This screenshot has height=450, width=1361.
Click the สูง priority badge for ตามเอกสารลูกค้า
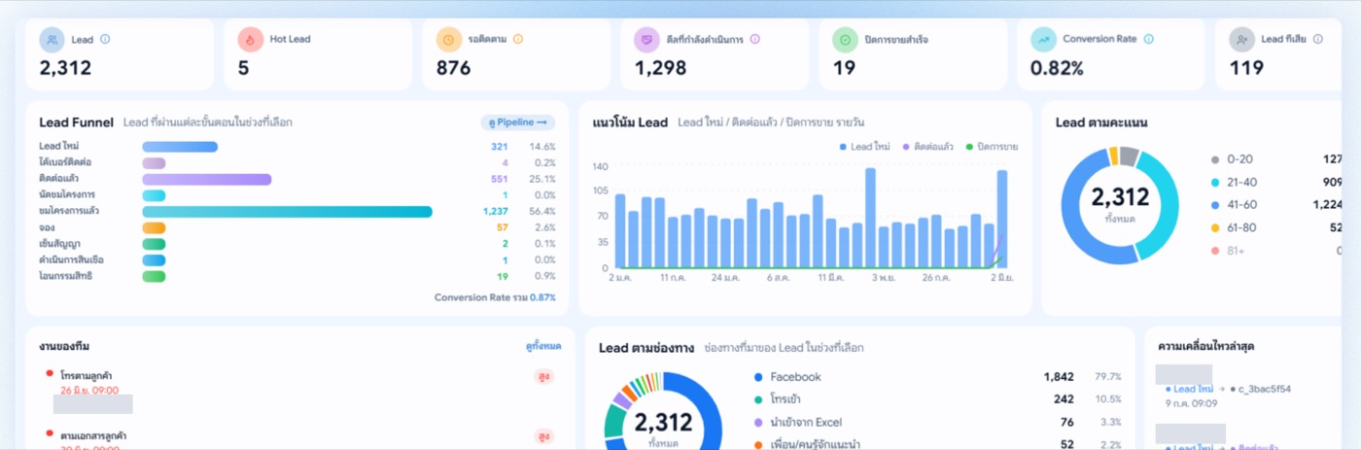[544, 436]
